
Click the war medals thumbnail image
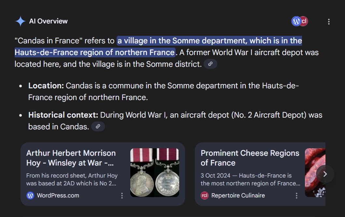[154, 172]
